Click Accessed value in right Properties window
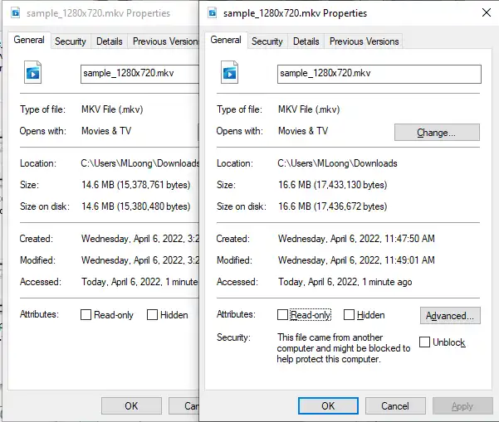The width and height of the screenshot is (499, 422). click(345, 282)
